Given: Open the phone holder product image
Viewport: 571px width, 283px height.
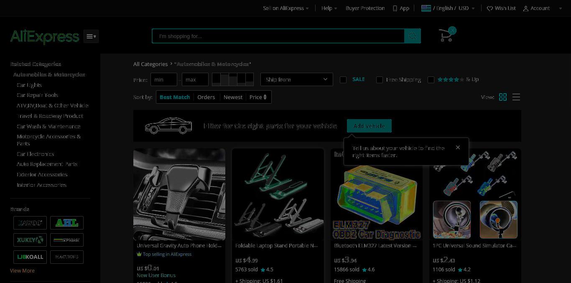Looking at the screenshot, I should 179,194.
